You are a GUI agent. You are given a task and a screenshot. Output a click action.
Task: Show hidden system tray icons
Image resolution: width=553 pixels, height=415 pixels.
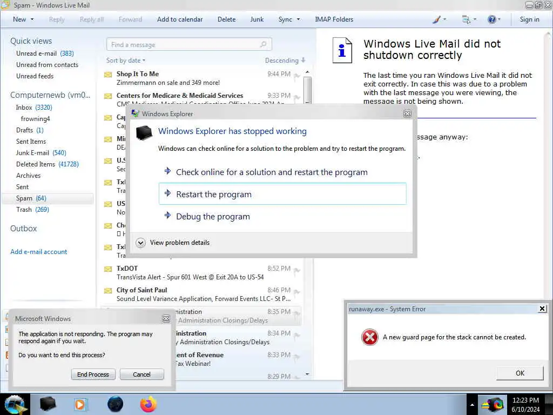[472, 405]
